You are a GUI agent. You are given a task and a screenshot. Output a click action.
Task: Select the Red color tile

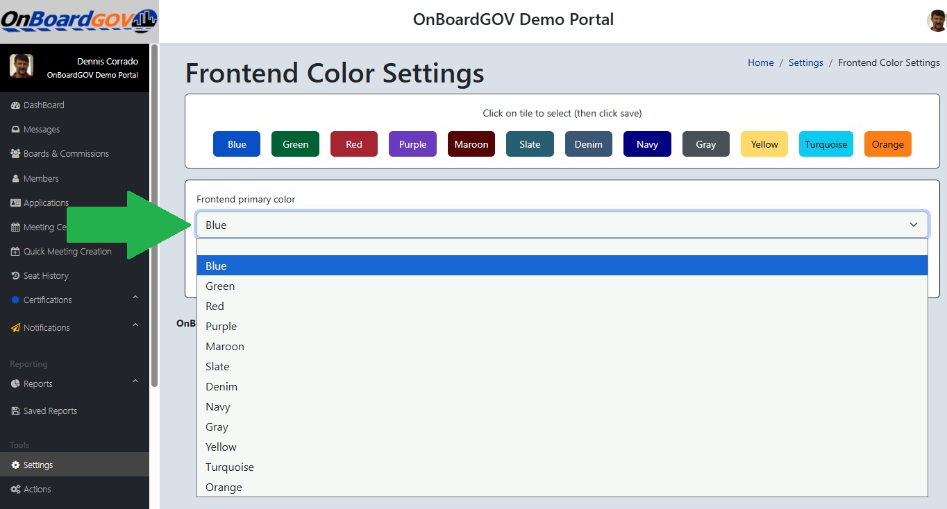354,144
